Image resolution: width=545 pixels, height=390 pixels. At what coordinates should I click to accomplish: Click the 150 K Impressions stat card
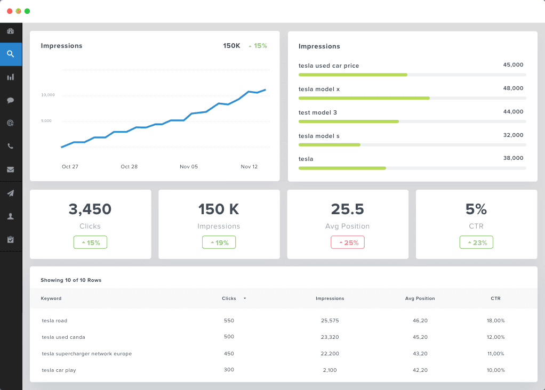click(219, 224)
